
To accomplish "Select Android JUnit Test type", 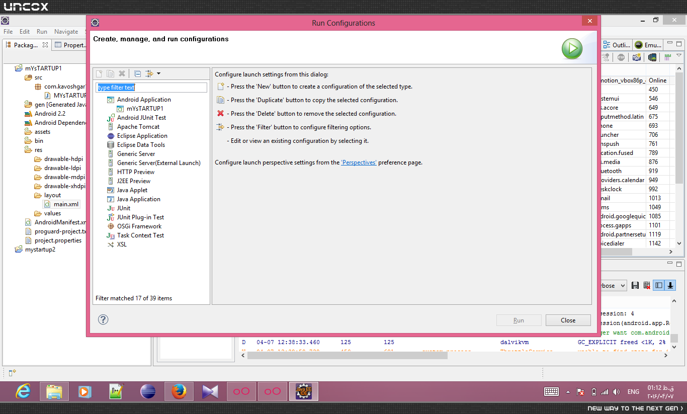I will coord(141,118).
